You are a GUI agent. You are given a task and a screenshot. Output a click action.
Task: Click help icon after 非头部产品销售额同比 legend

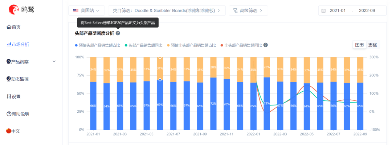266,45
